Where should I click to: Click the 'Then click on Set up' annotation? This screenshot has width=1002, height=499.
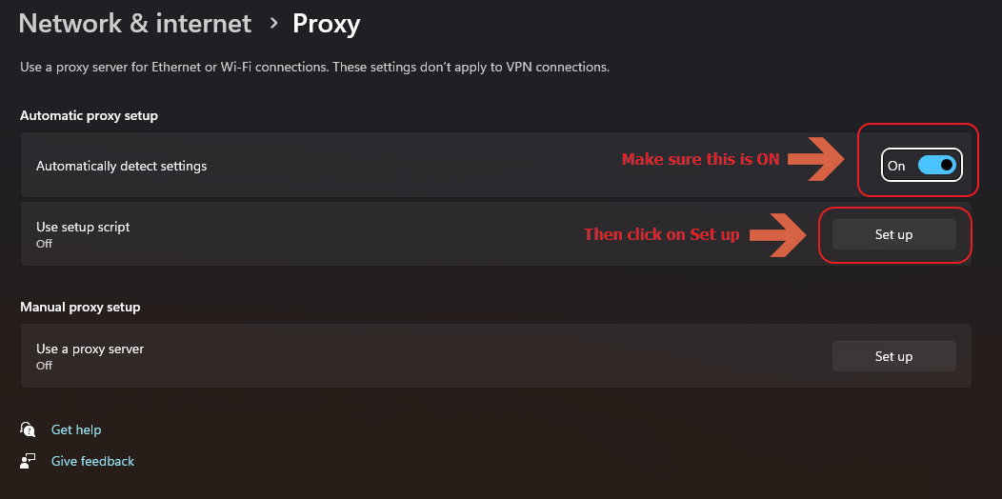pos(661,234)
